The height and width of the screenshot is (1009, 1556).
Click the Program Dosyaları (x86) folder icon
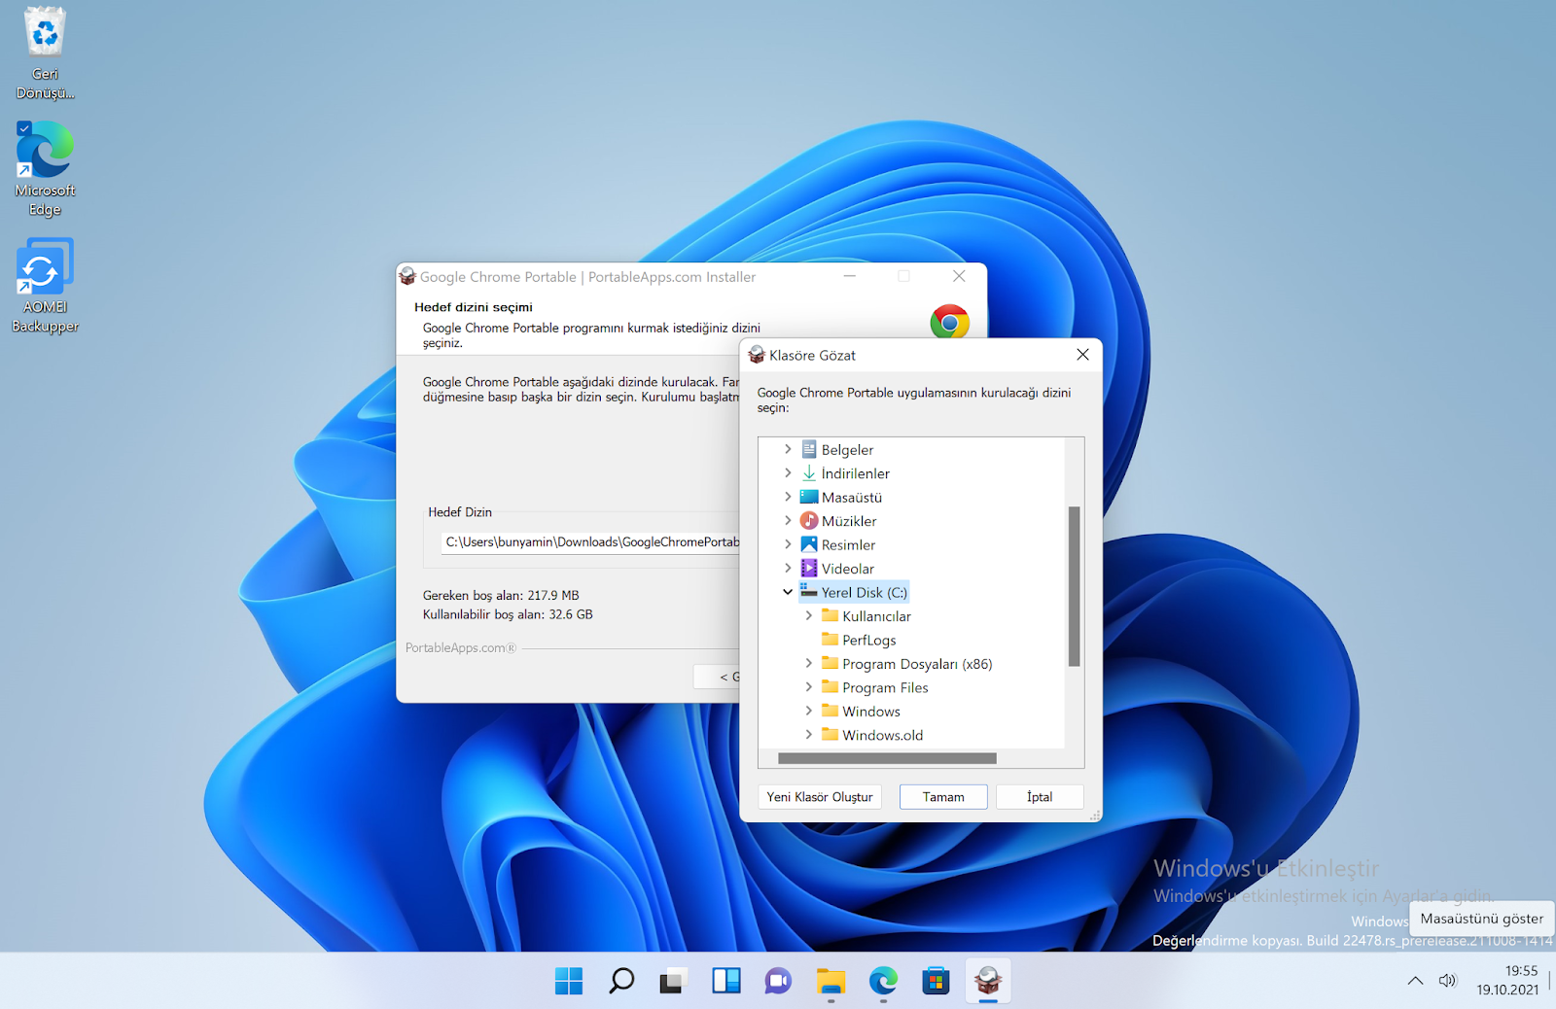830,663
